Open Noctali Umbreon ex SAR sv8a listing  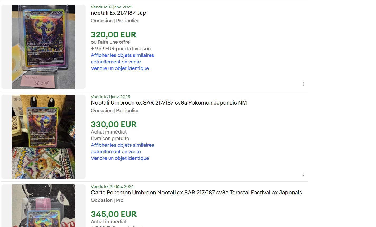coord(169,103)
